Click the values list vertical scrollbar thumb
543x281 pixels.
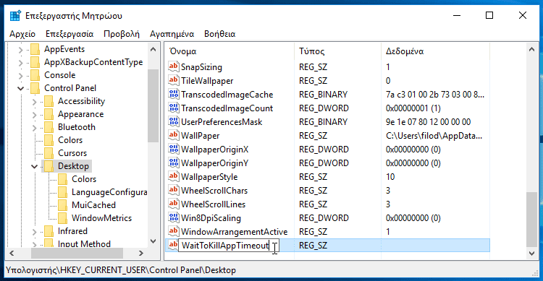pos(531,220)
